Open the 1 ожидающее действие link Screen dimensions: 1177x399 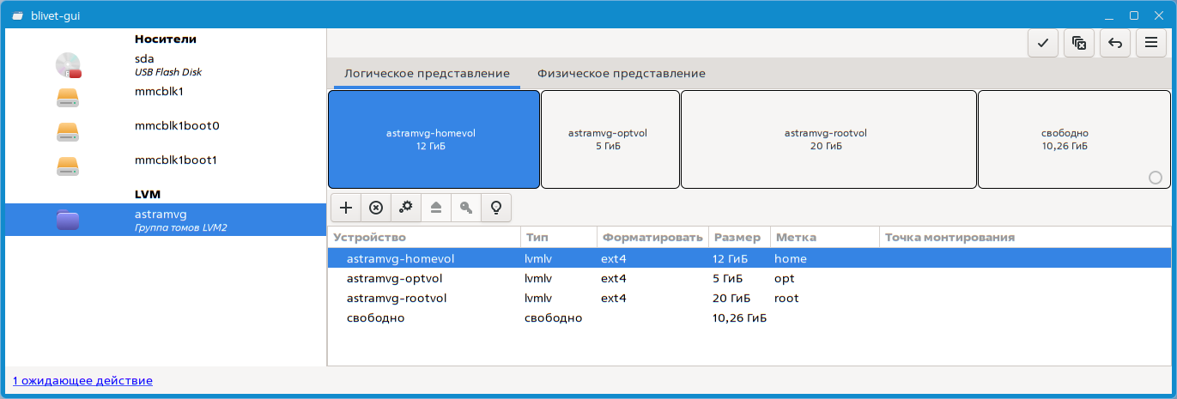coord(82,380)
